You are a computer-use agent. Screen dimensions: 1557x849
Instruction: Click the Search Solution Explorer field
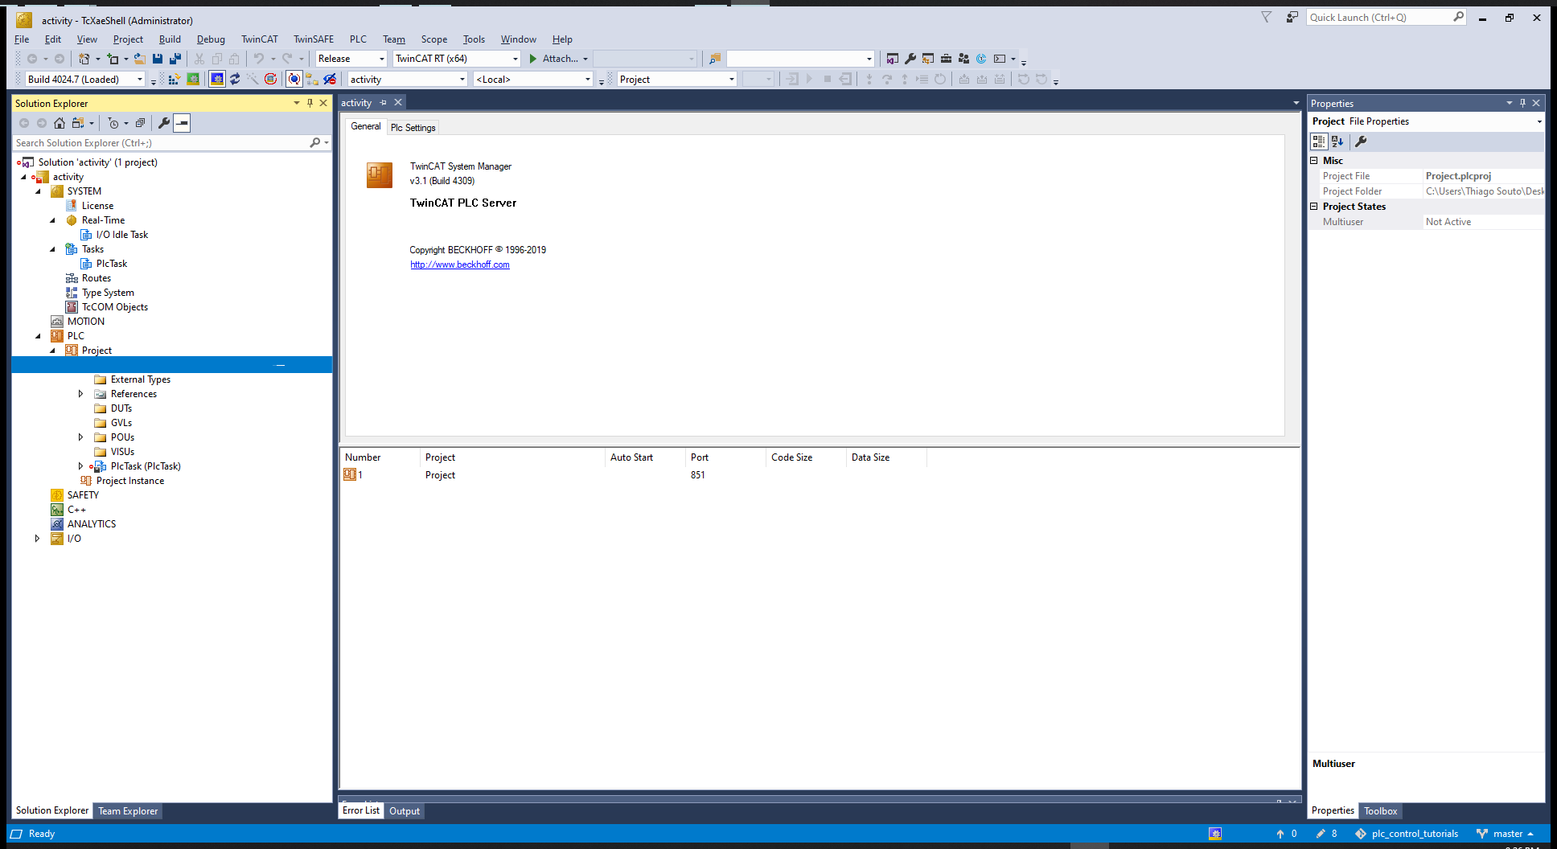pyautogui.click(x=161, y=143)
